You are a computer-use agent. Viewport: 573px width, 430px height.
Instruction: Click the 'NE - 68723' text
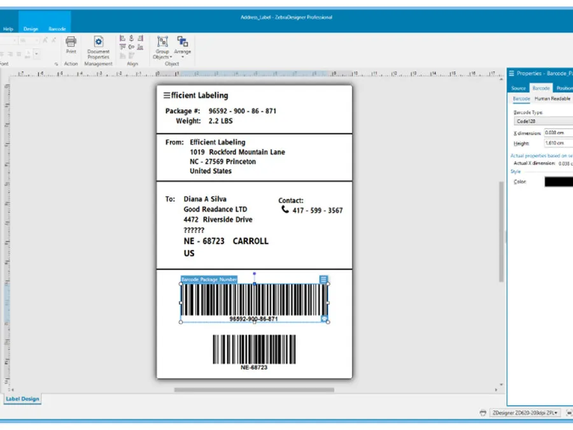tap(204, 241)
